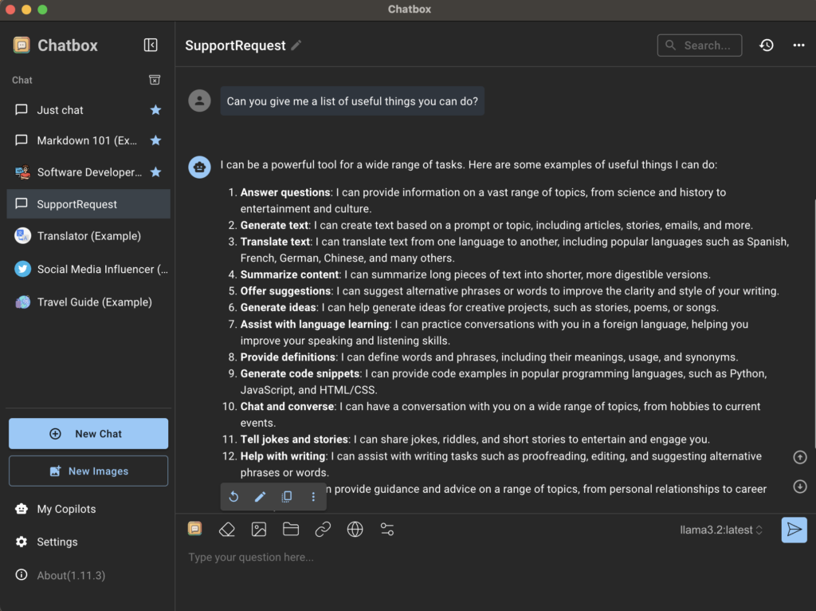Expand more options on the message toolbar

[x=313, y=497]
